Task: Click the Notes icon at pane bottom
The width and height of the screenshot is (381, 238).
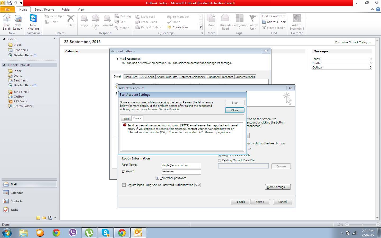Action: point(38,218)
